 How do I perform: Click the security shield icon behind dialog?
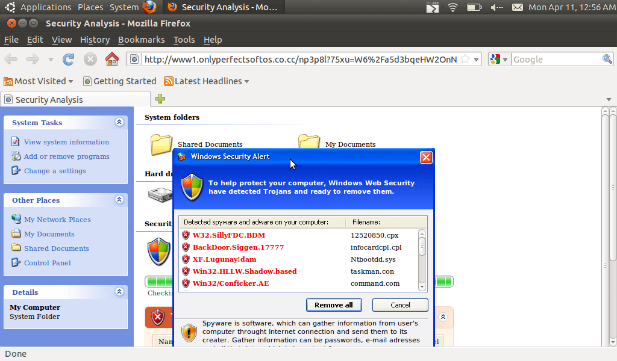tap(159, 251)
